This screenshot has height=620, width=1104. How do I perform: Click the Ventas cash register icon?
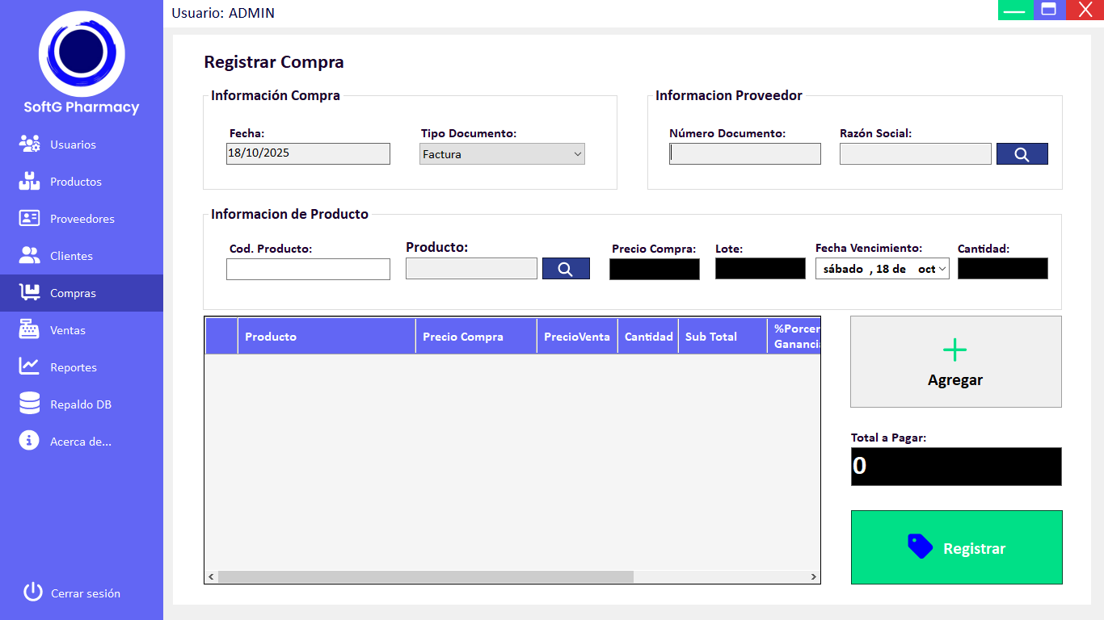(30, 330)
